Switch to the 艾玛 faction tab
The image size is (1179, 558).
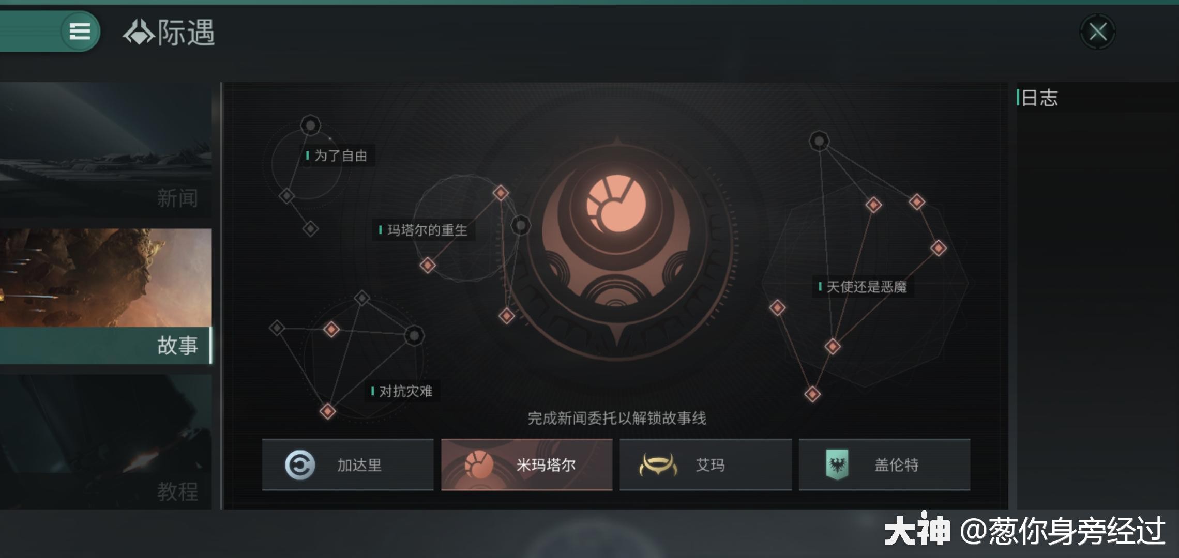pos(705,464)
